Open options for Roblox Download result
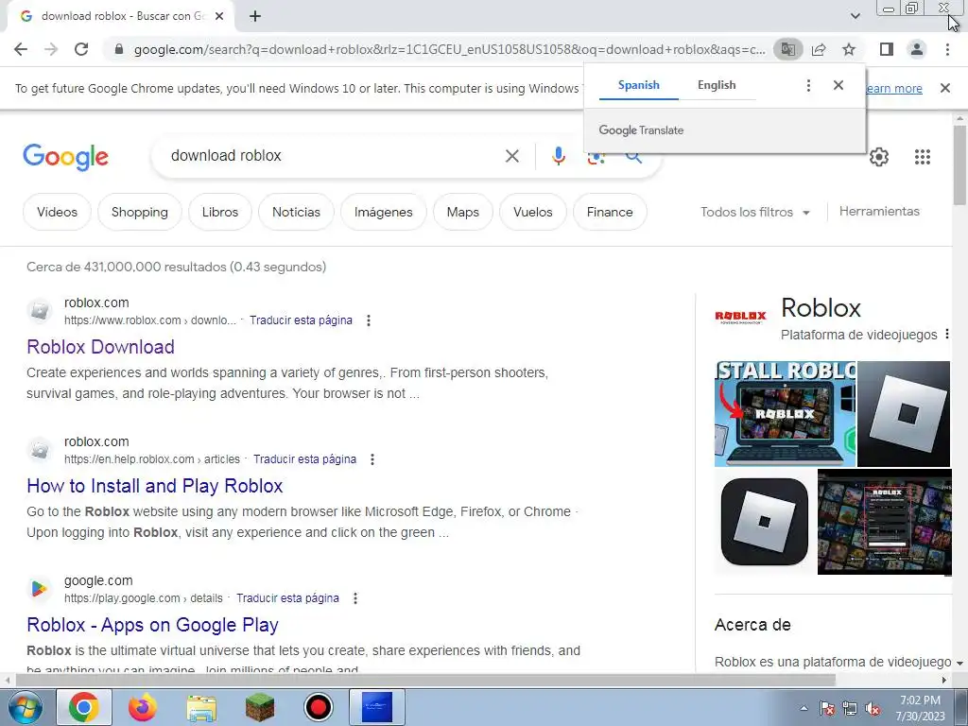Image resolution: width=968 pixels, height=726 pixels. (369, 320)
